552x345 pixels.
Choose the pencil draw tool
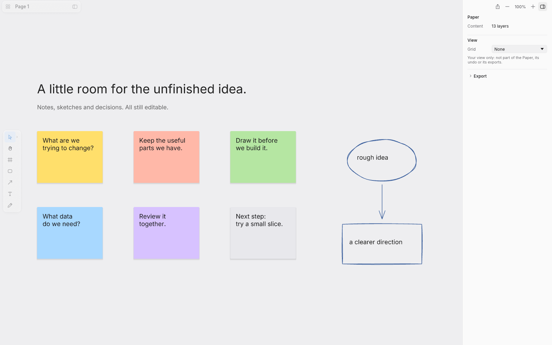tap(10, 206)
